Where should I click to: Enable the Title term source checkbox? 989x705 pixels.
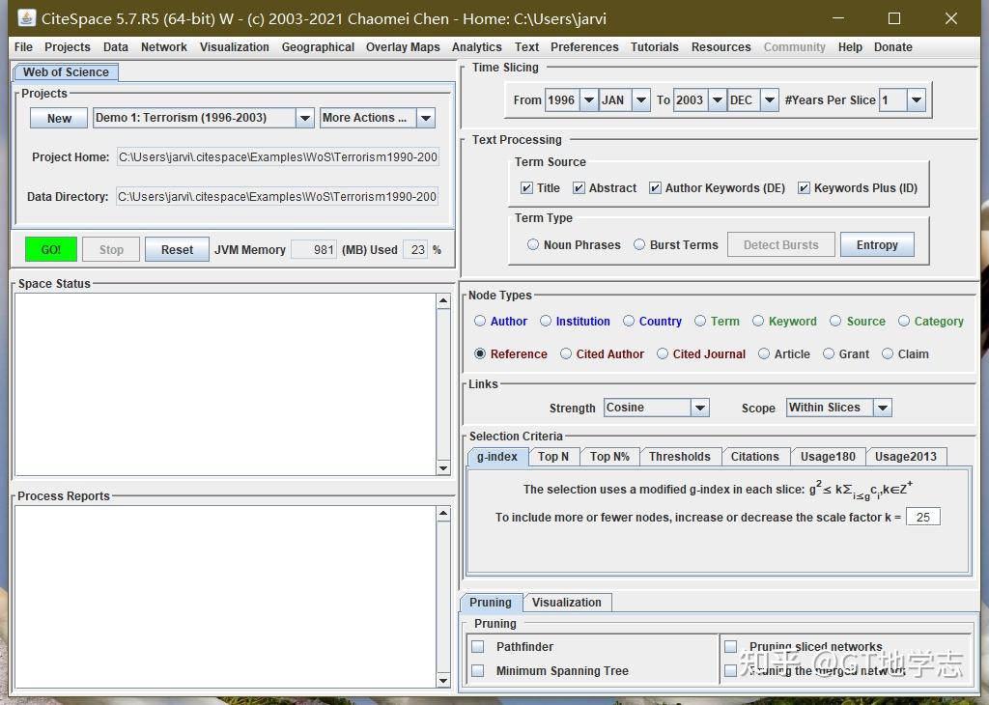coord(526,188)
